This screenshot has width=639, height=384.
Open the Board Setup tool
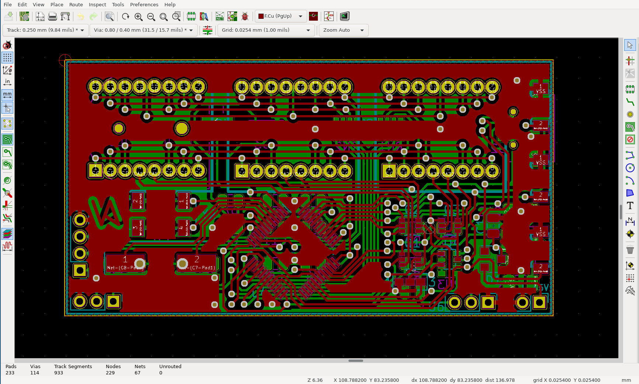point(24,16)
